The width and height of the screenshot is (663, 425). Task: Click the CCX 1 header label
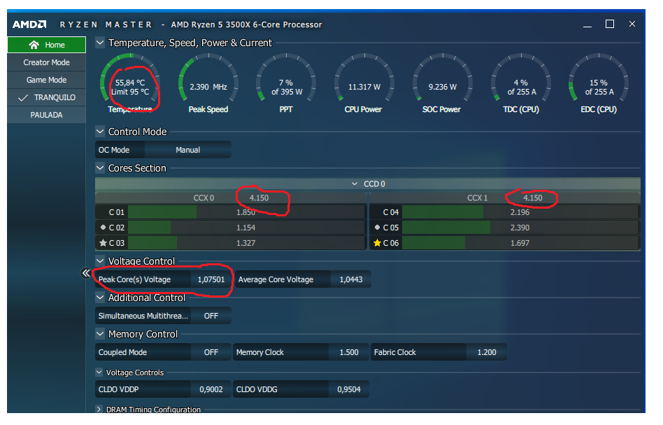(478, 197)
